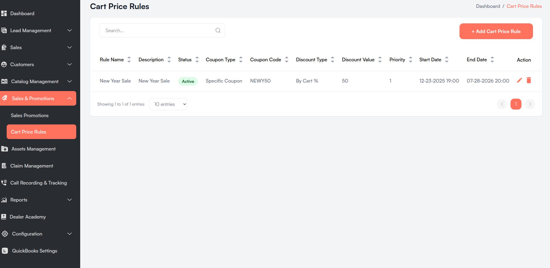Sort table by Coupon Code
The width and height of the screenshot is (550, 268).
287,59
